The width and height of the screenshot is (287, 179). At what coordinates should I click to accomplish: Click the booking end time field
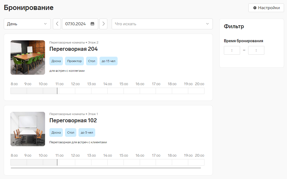256,50
